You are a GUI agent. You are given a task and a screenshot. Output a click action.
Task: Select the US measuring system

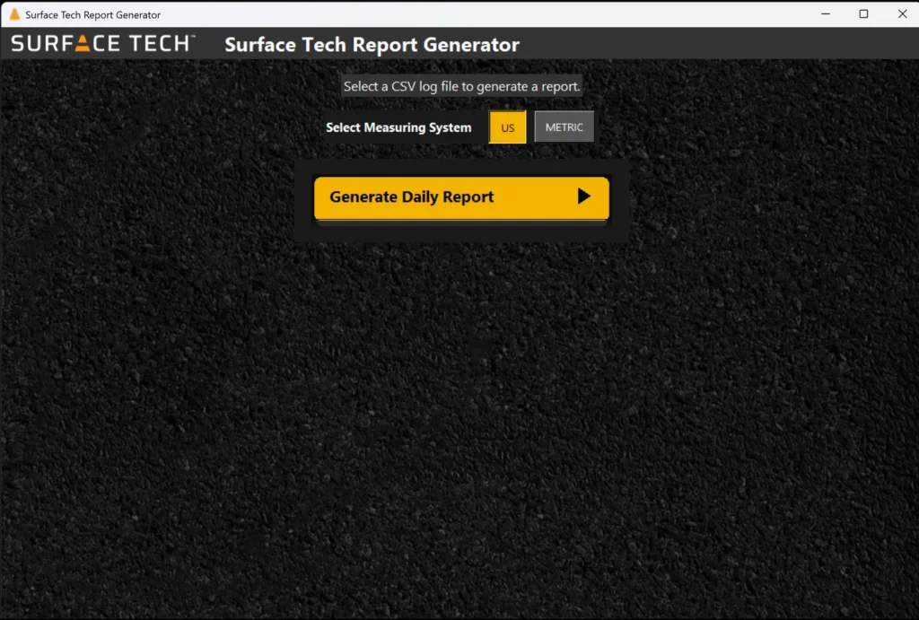click(507, 127)
